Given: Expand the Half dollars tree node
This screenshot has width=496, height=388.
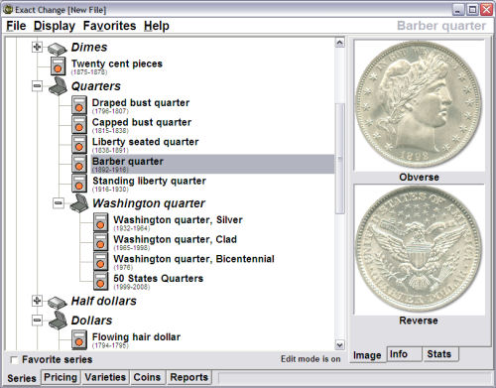Looking at the screenshot, I should tap(37, 301).
